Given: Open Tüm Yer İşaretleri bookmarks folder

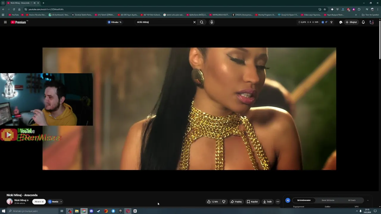Looking at the screenshot, I should (x=370, y=15).
